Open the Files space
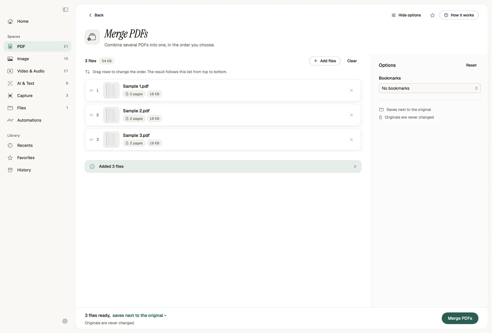The image size is (492, 333). (x=38, y=108)
